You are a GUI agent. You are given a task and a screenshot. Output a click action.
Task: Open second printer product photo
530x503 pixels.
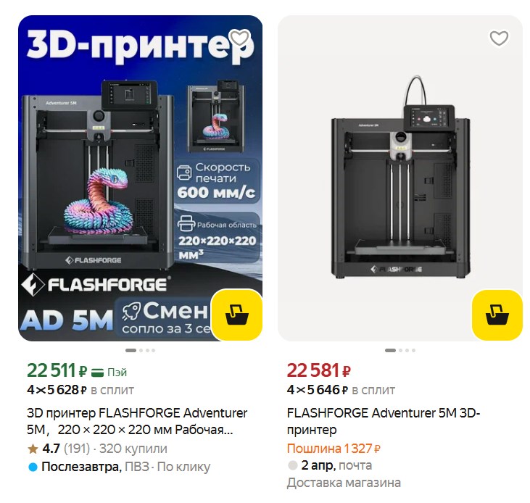click(x=400, y=178)
